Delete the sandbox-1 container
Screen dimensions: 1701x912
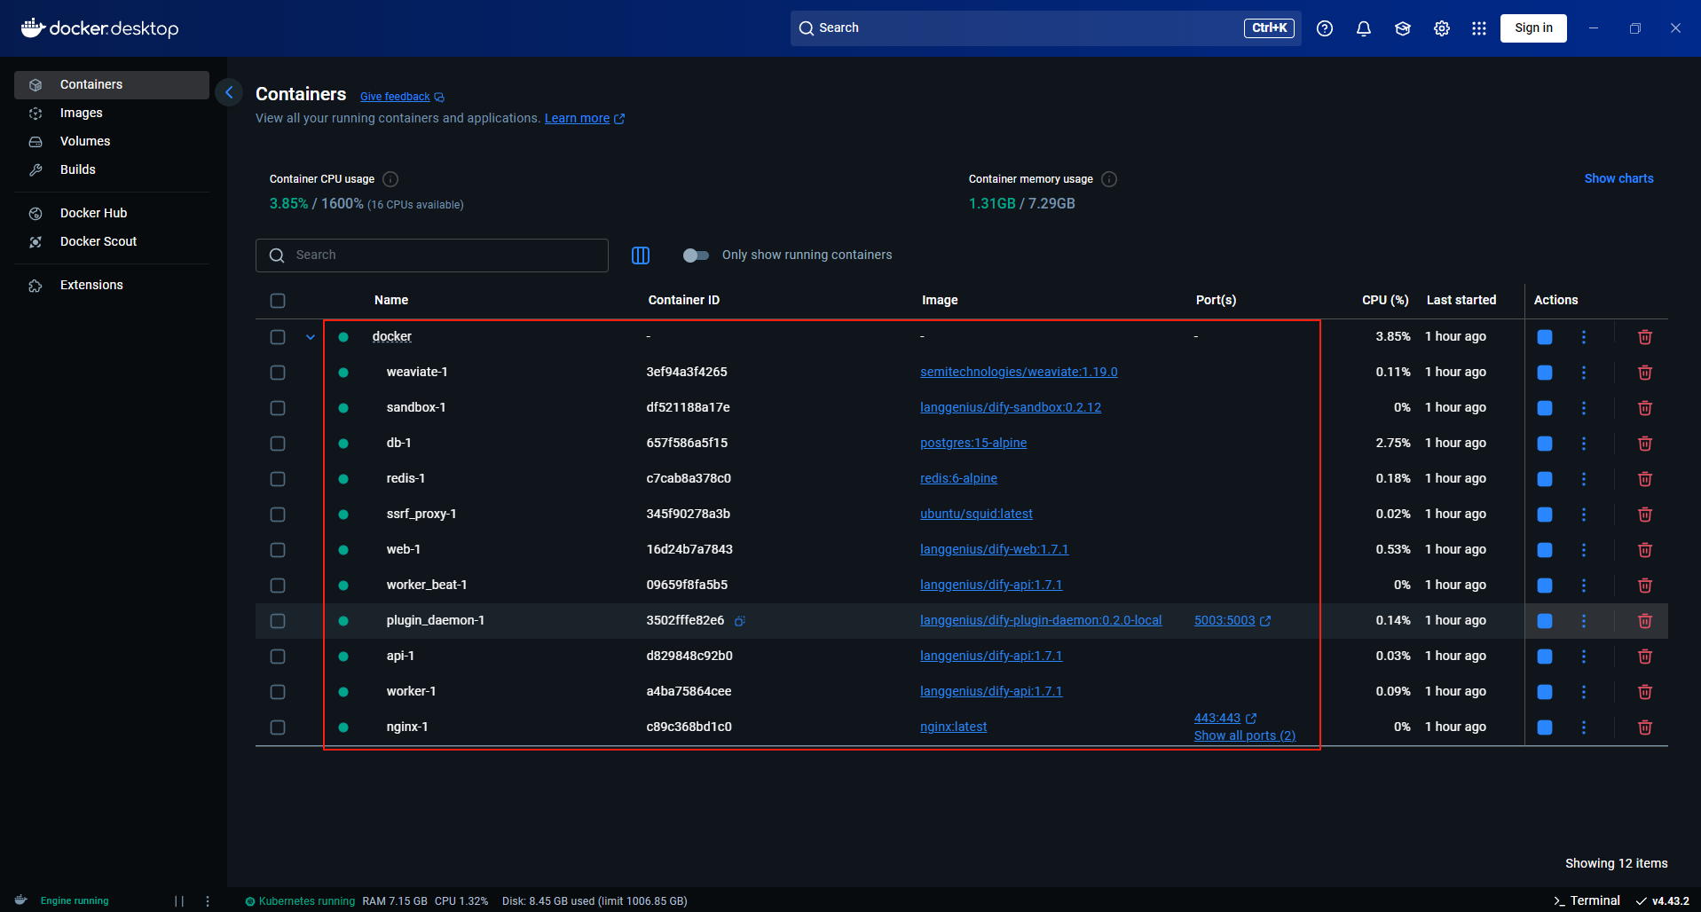1645,408
